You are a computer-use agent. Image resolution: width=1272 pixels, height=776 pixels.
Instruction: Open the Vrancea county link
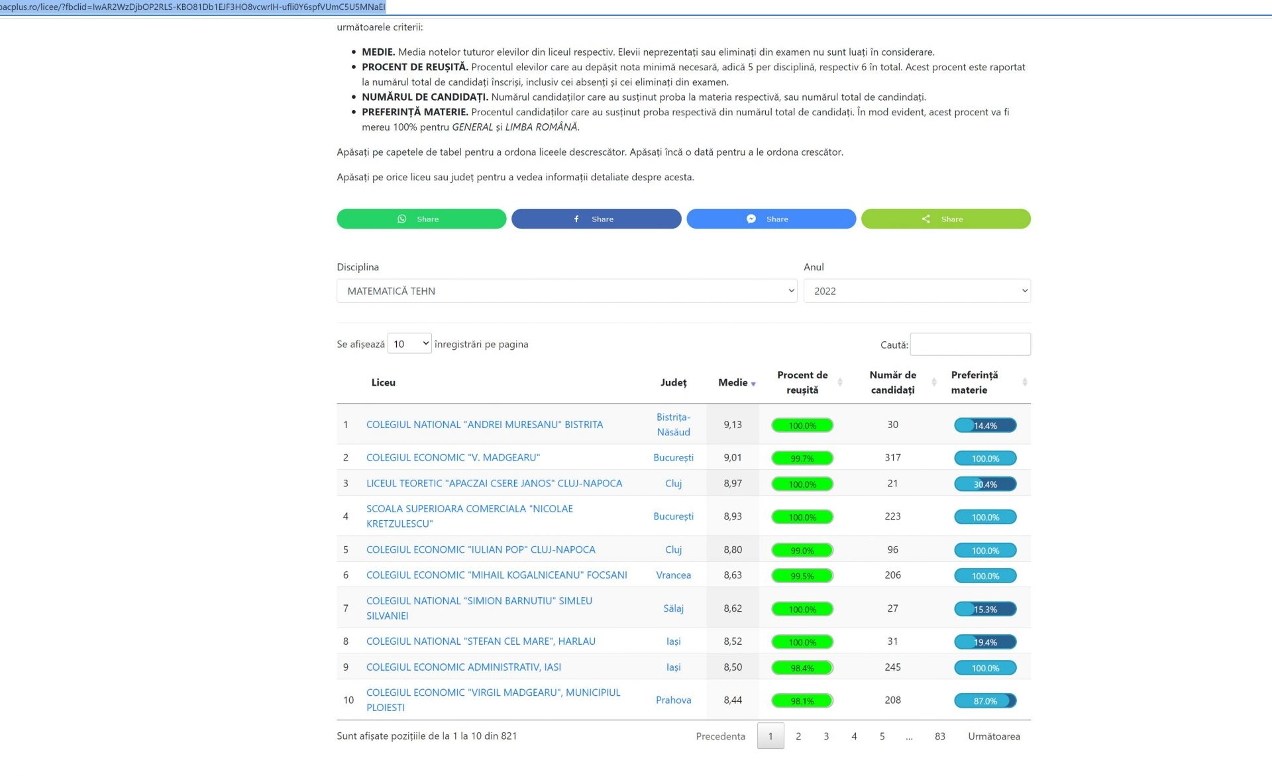coord(673,575)
